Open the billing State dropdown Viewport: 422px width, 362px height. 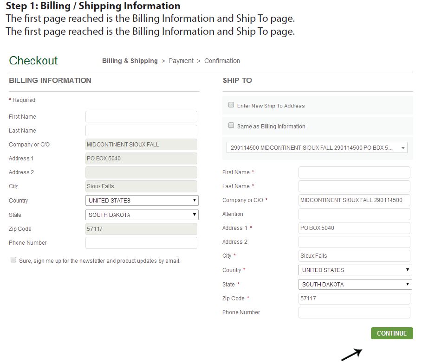[x=142, y=215]
